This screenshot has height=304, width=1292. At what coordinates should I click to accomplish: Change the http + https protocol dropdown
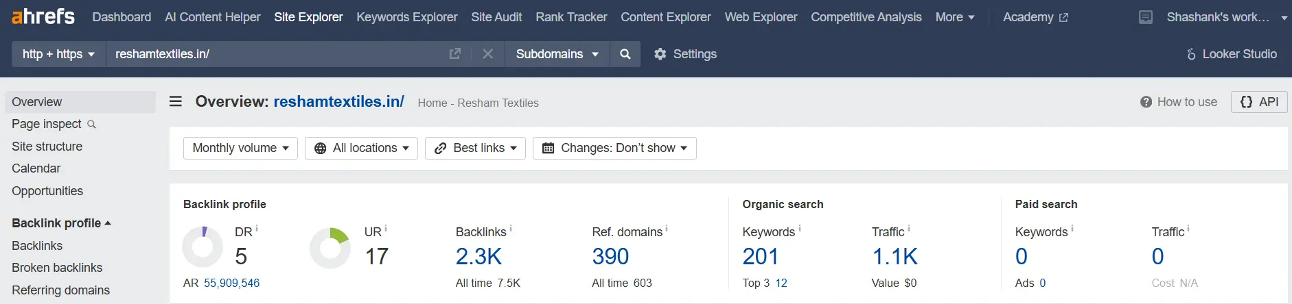[58, 53]
